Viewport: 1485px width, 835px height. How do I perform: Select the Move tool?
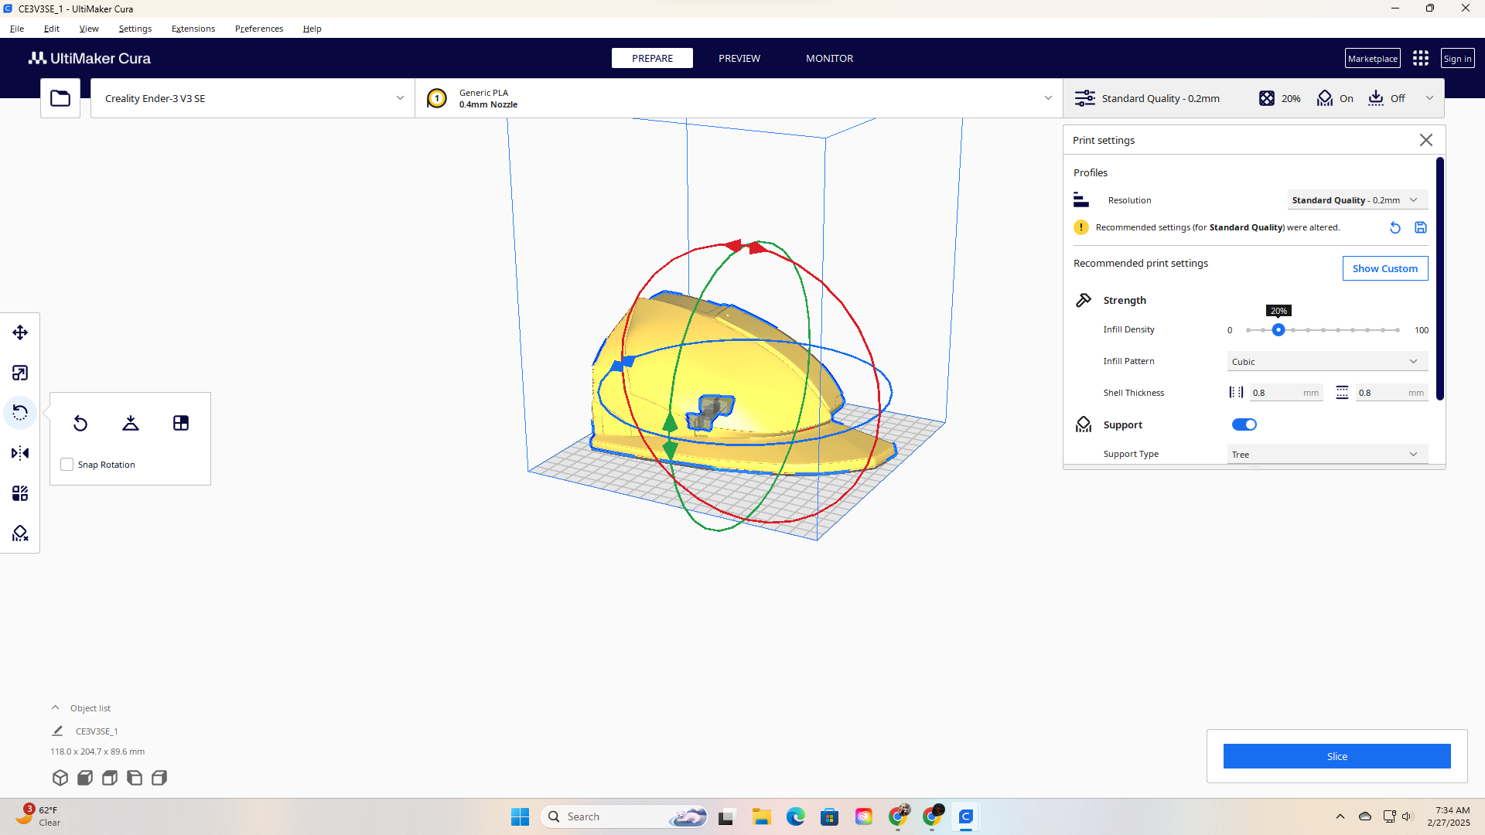20,332
